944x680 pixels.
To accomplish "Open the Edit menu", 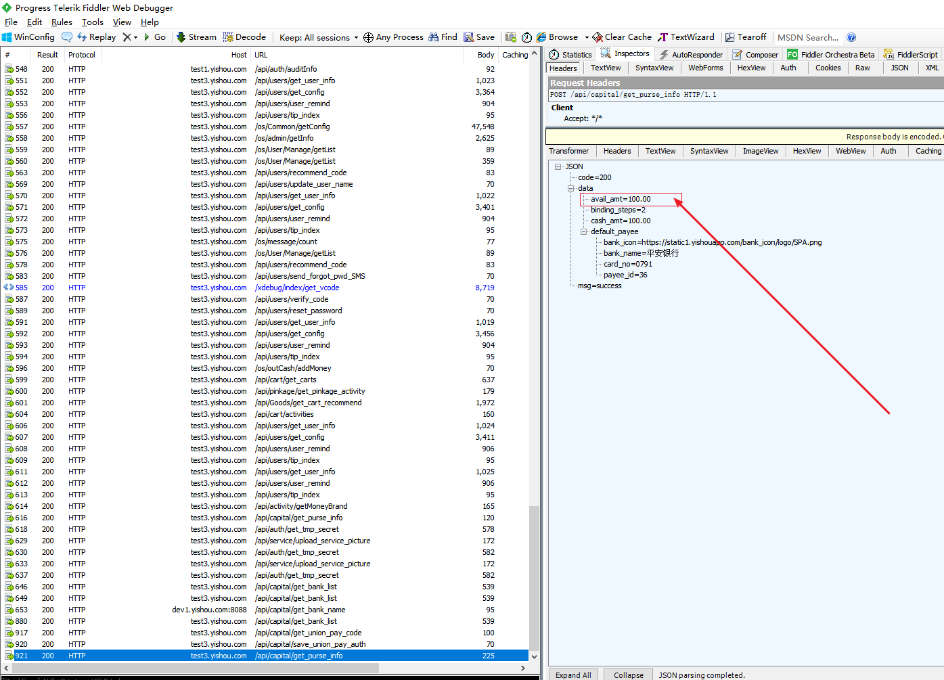I will tap(35, 22).
